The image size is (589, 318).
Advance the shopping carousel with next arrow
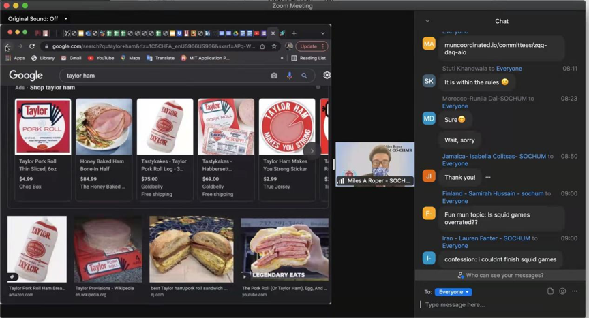click(x=312, y=151)
